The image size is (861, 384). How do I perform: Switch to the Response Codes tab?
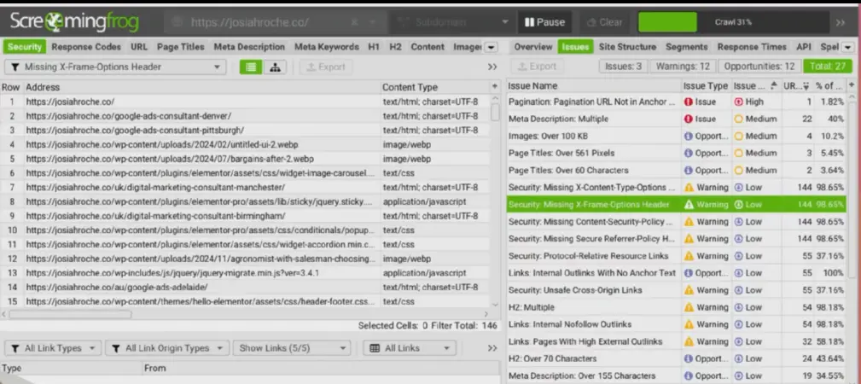point(86,47)
